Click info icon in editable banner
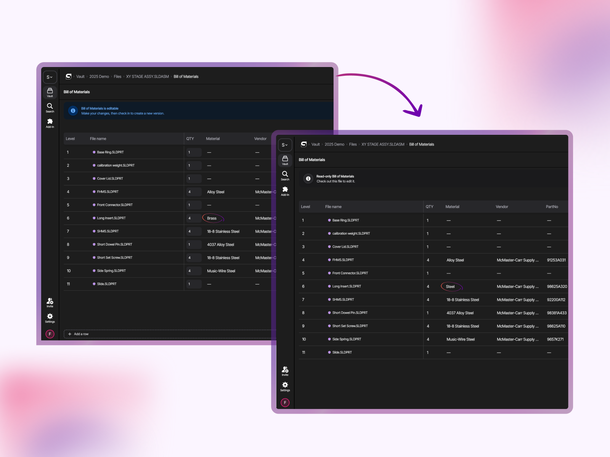610x457 pixels. coord(73,110)
